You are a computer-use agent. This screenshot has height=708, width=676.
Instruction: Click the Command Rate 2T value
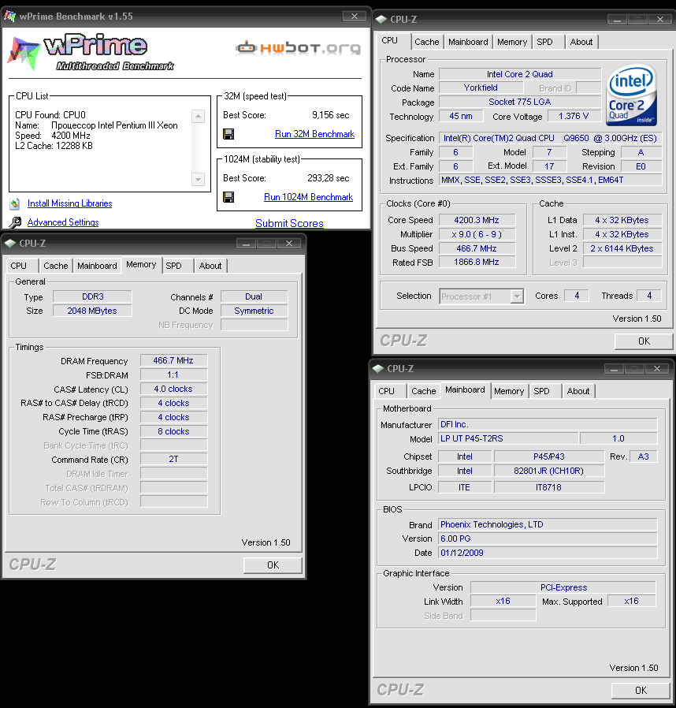[x=173, y=459]
